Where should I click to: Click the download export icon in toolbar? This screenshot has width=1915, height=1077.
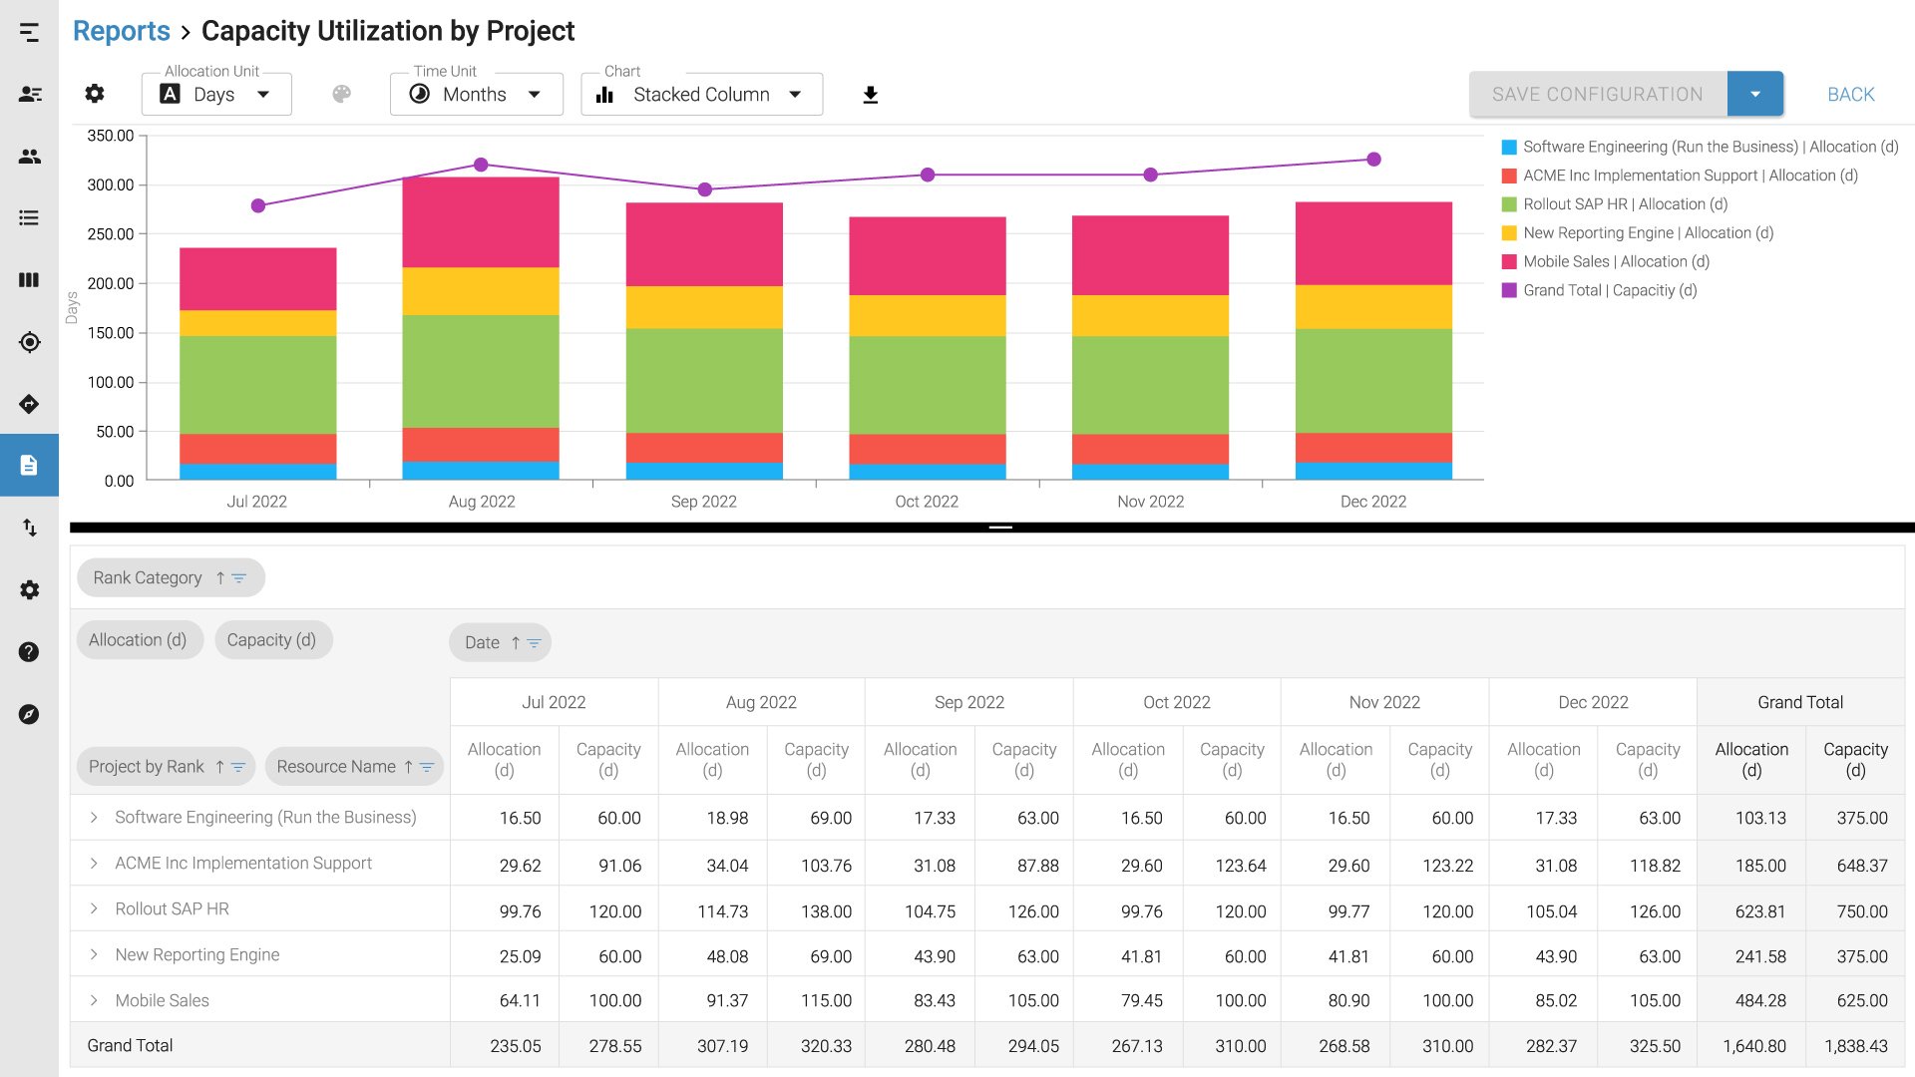870,93
